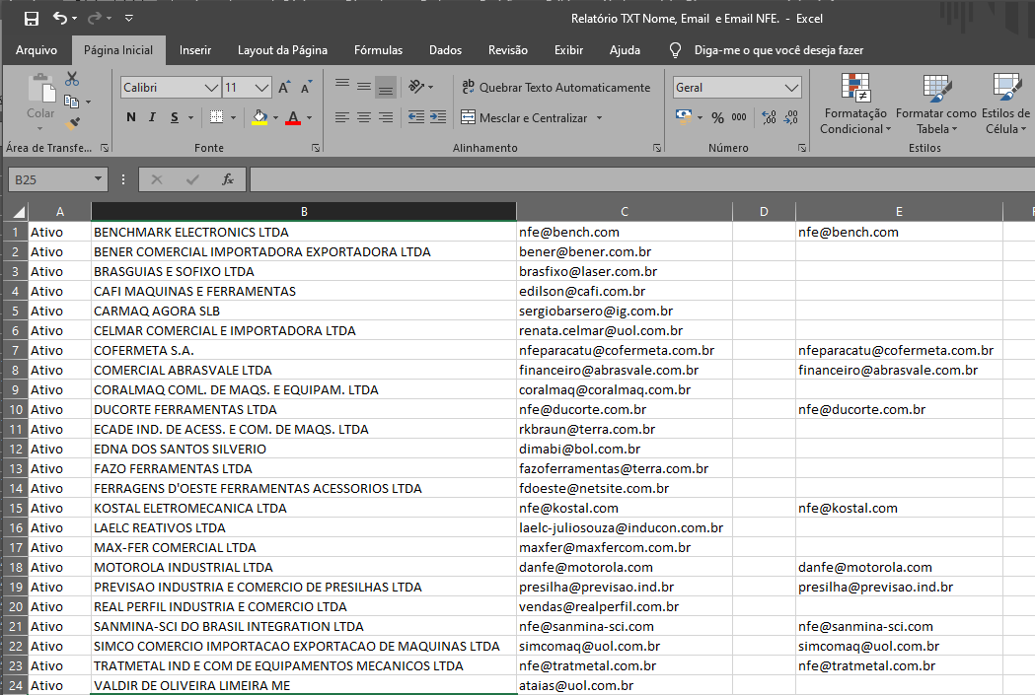
Task: Decrease indent in Alinhamento group
Action: point(415,117)
